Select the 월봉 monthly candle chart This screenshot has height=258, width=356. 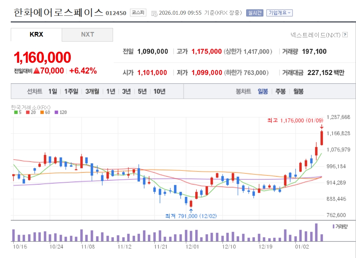point(298,91)
